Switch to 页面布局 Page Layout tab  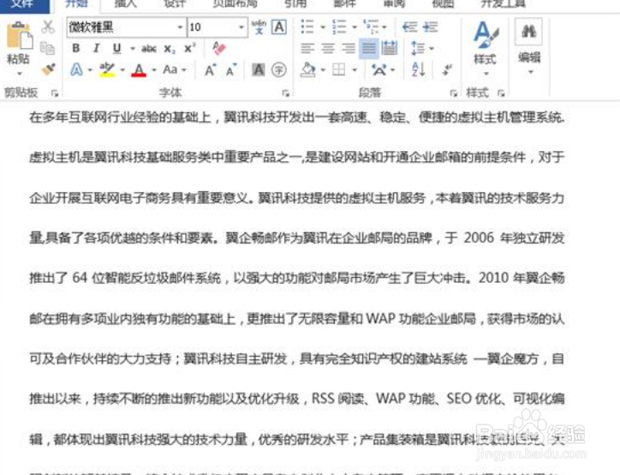pyautogui.click(x=235, y=4)
